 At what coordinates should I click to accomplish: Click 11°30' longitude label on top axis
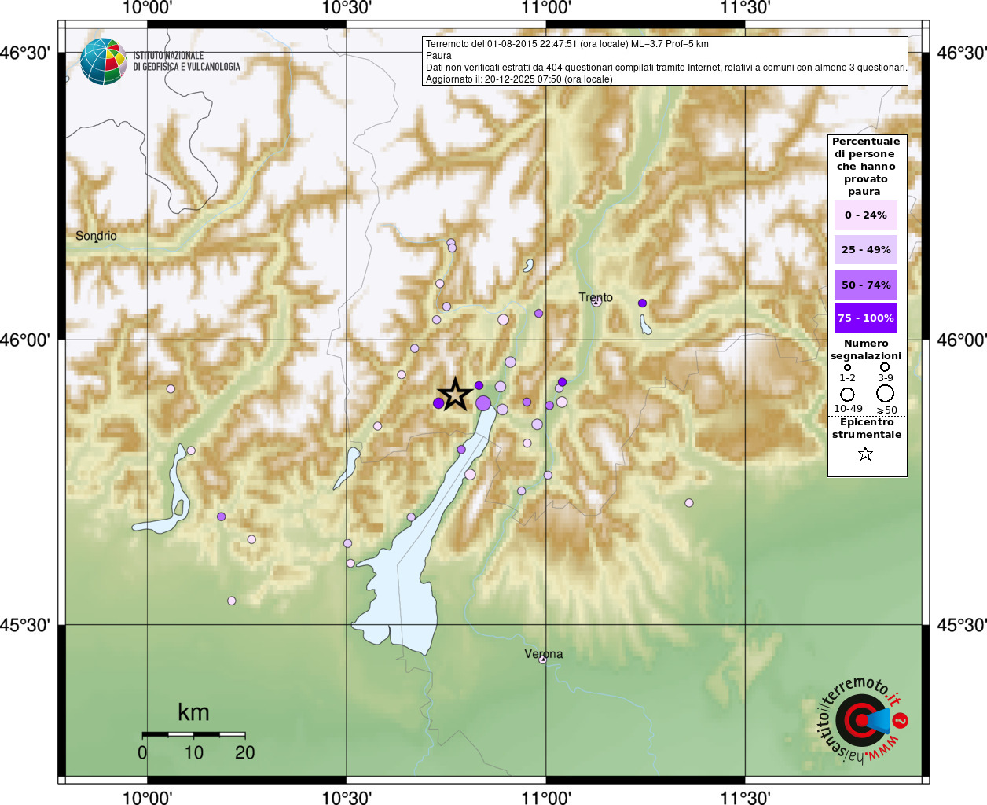click(x=745, y=8)
